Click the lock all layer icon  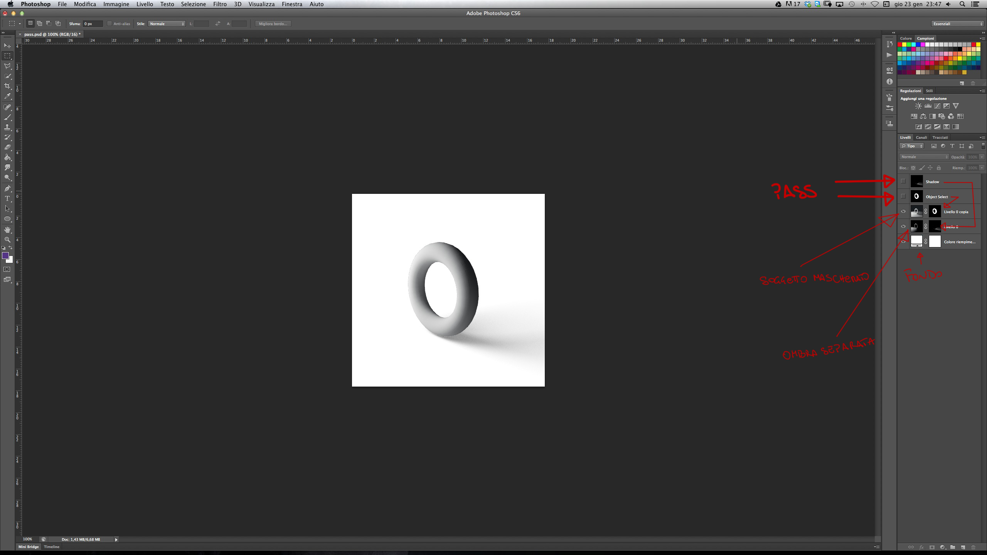[x=939, y=168]
